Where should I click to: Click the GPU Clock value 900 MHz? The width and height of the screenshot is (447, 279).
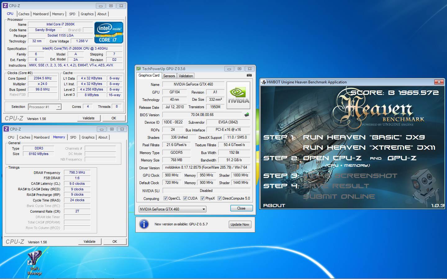(172, 175)
